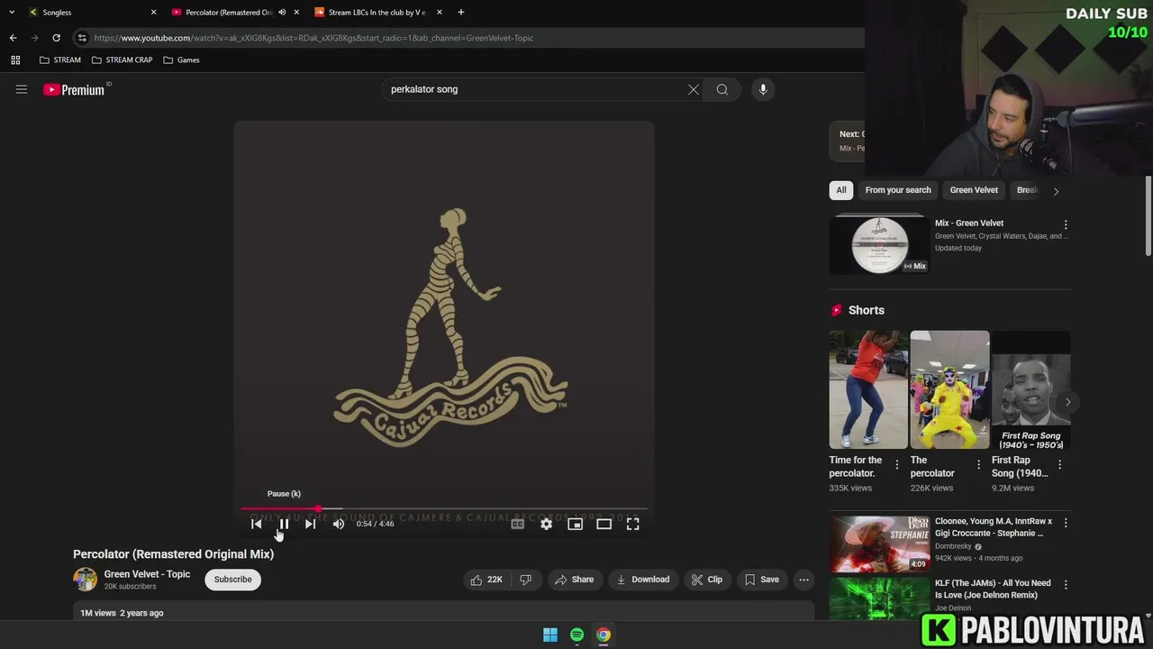The image size is (1153, 649).
Task: Open Windows Start menu on taskbar
Action: coord(550,635)
